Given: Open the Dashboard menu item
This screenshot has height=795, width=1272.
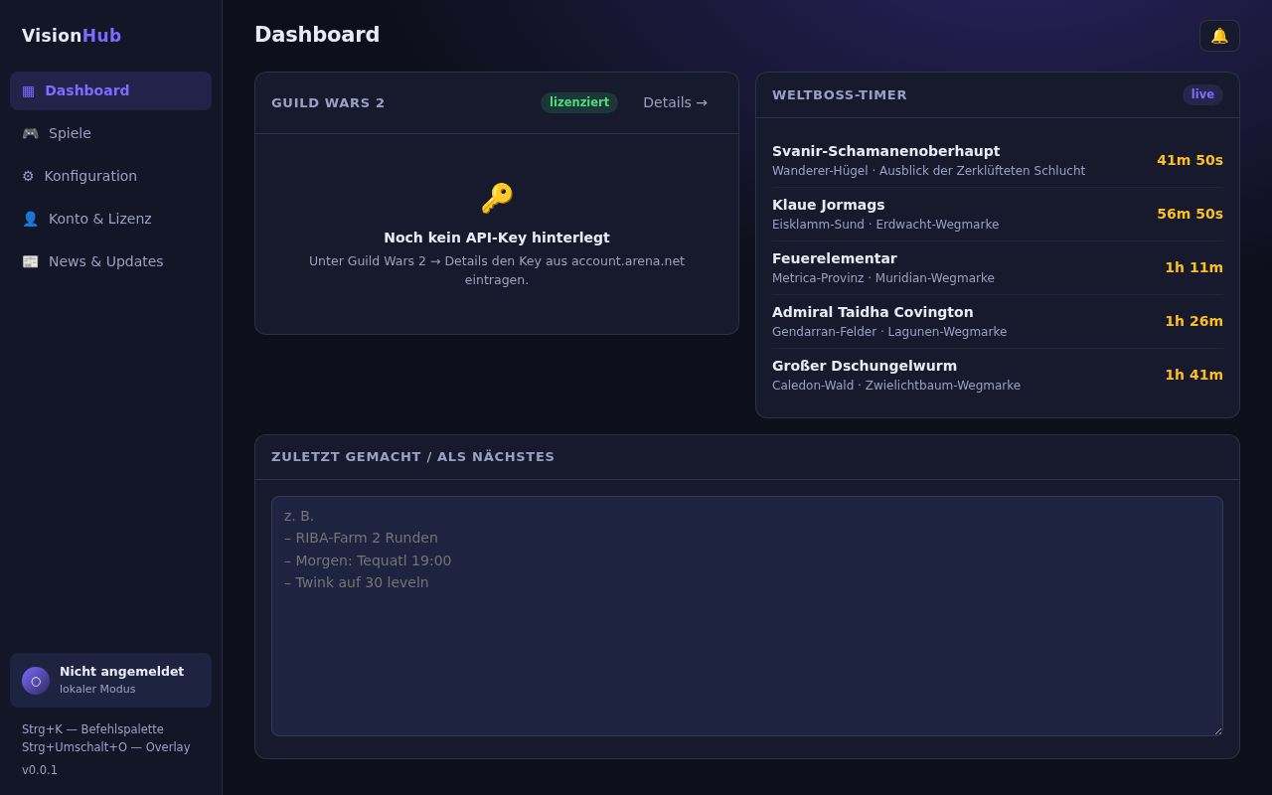Looking at the screenshot, I should coord(110,90).
